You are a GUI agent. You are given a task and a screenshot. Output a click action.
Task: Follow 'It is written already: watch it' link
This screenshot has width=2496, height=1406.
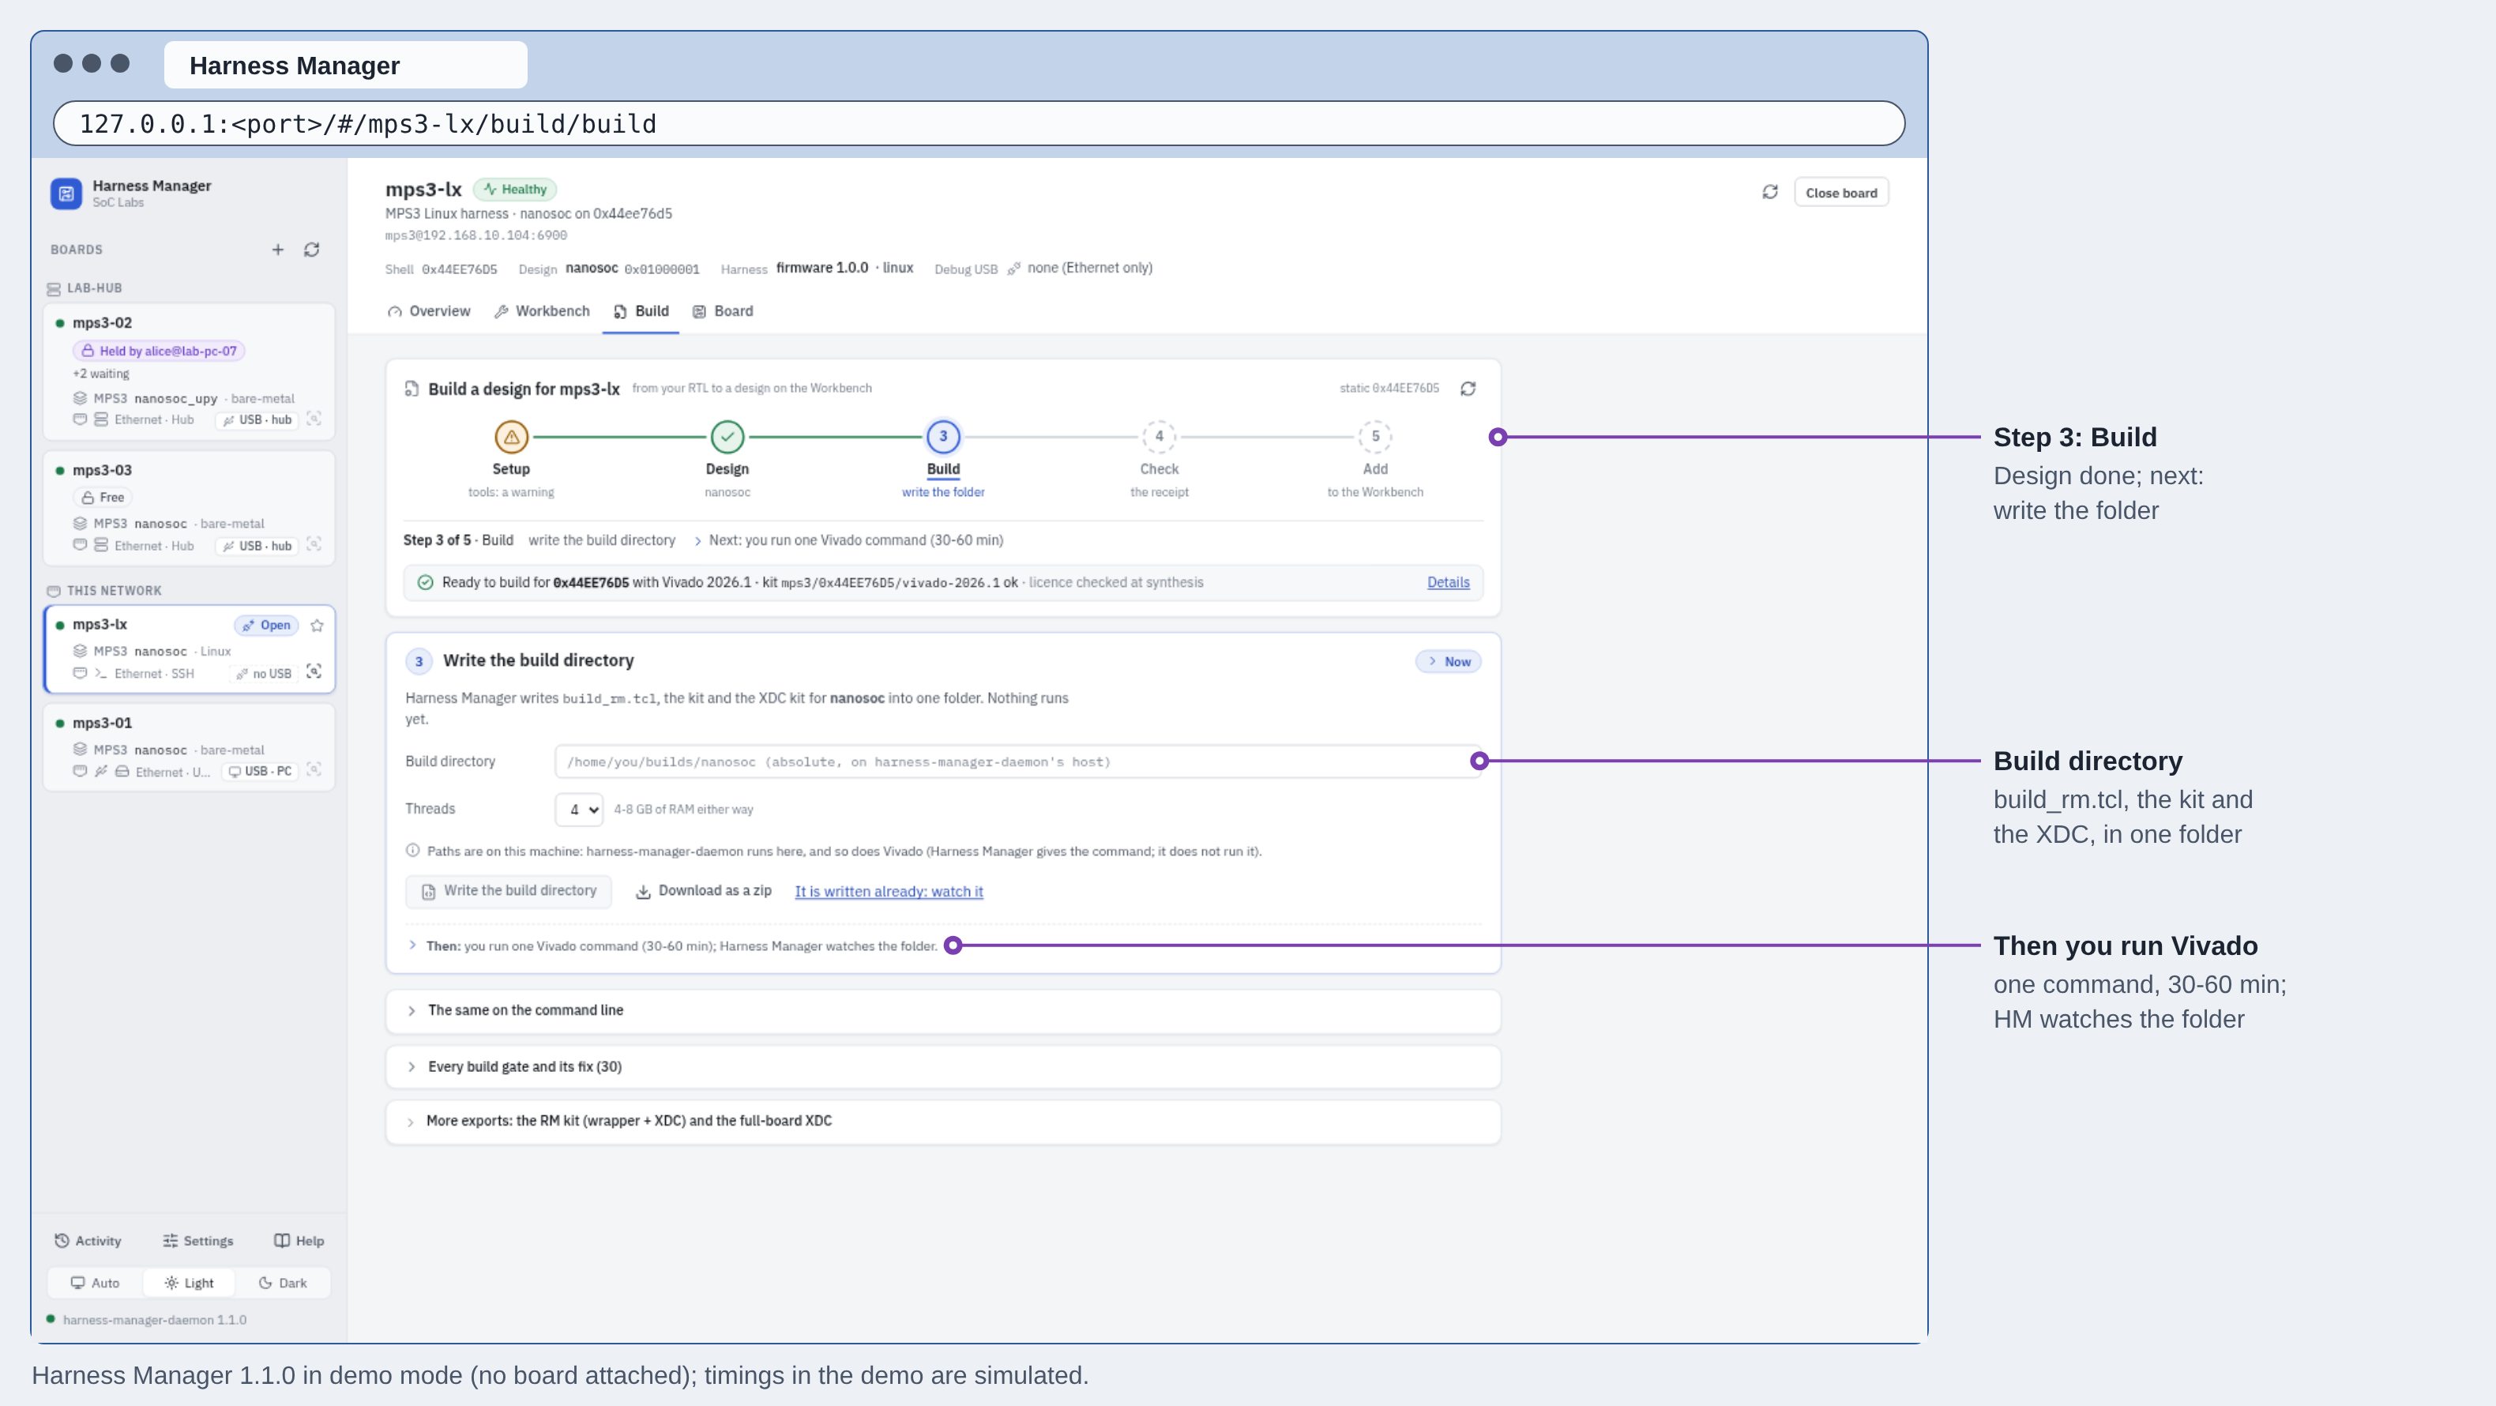coord(889,892)
